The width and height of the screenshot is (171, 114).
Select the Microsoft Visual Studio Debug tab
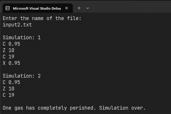pos(37,8)
